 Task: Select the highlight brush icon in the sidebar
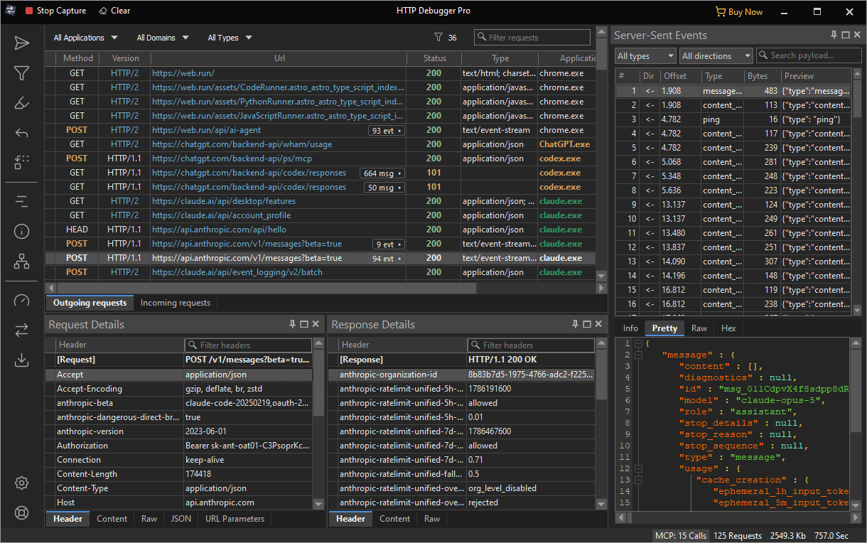[x=21, y=103]
